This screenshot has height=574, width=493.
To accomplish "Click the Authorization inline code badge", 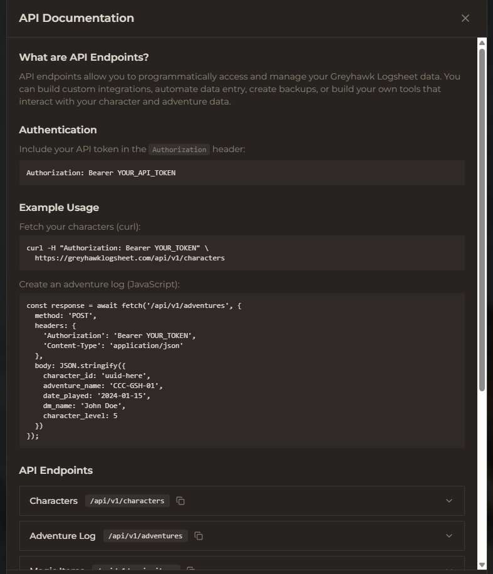I will coord(179,150).
